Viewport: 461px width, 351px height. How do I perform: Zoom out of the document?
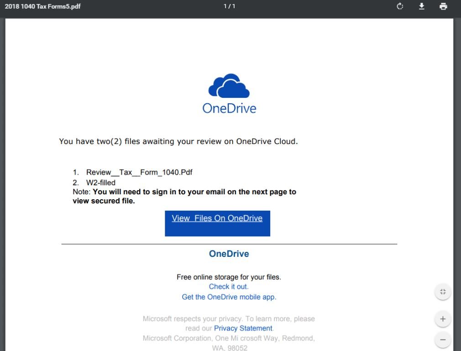(x=443, y=340)
